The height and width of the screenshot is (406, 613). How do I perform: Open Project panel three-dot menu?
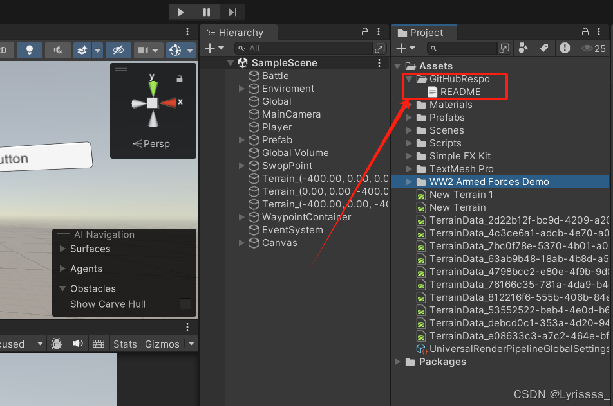tap(599, 31)
